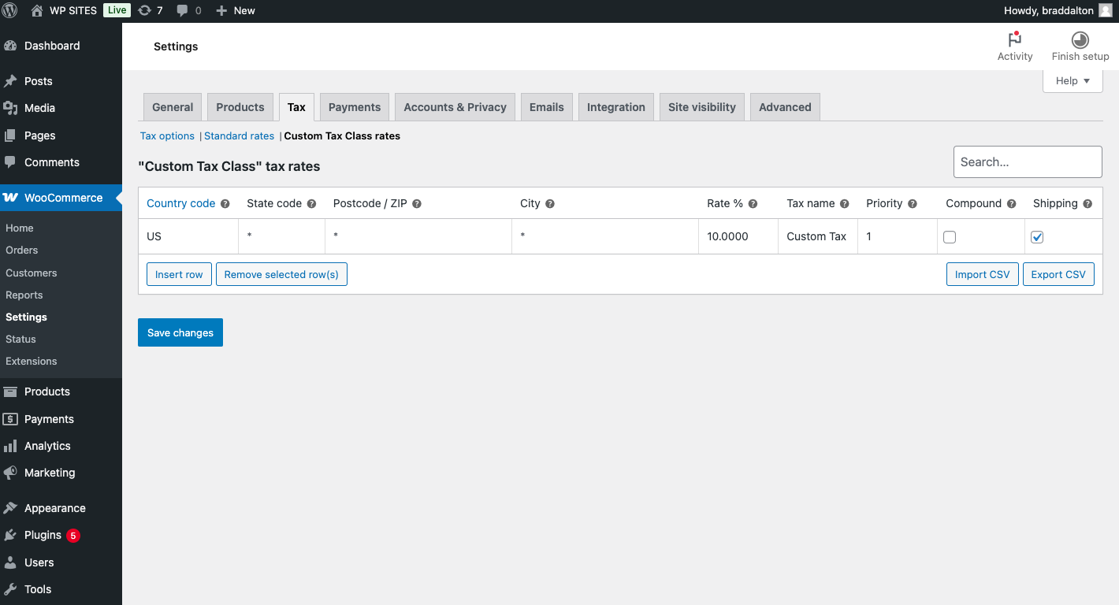Viewport: 1119px width, 605px height.
Task: Click the Insert row button
Action: point(179,275)
